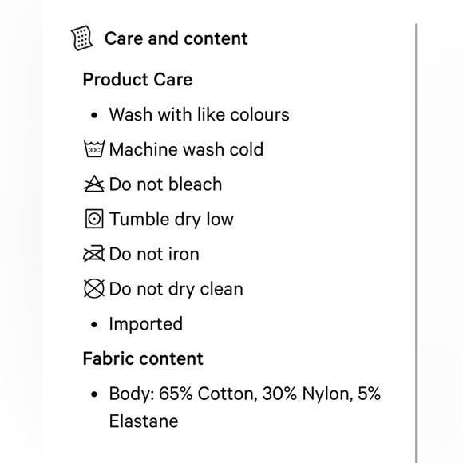Click the Wash with like colours text
This screenshot has width=463, height=463.
[200, 114]
